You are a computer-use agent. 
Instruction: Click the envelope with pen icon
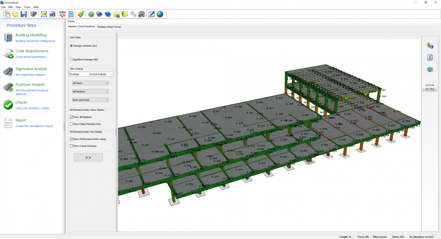point(152,14)
